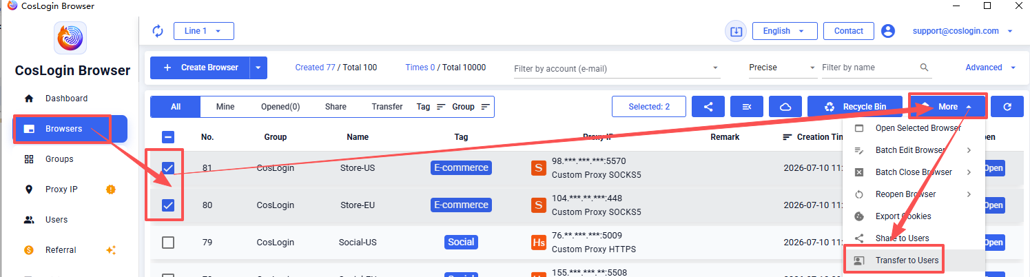Open the English language dropdown
1030x277 pixels.
[785, 31]
